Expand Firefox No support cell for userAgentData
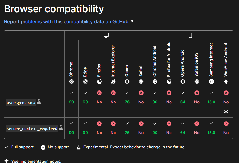This screenshot has height=163, width=239. pos(99,102)
